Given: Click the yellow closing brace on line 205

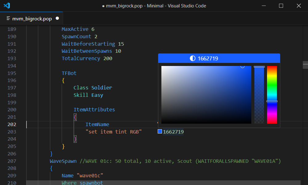Looking at the screenshot, I should (63, 146).
